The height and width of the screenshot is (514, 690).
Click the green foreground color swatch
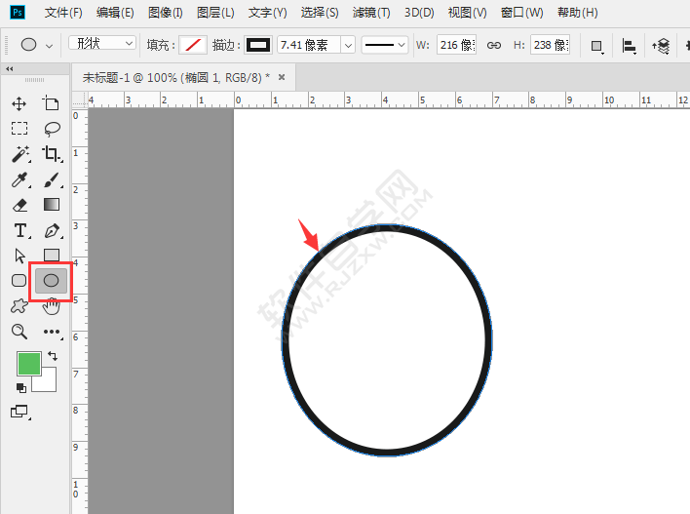[x=29, y=364]
